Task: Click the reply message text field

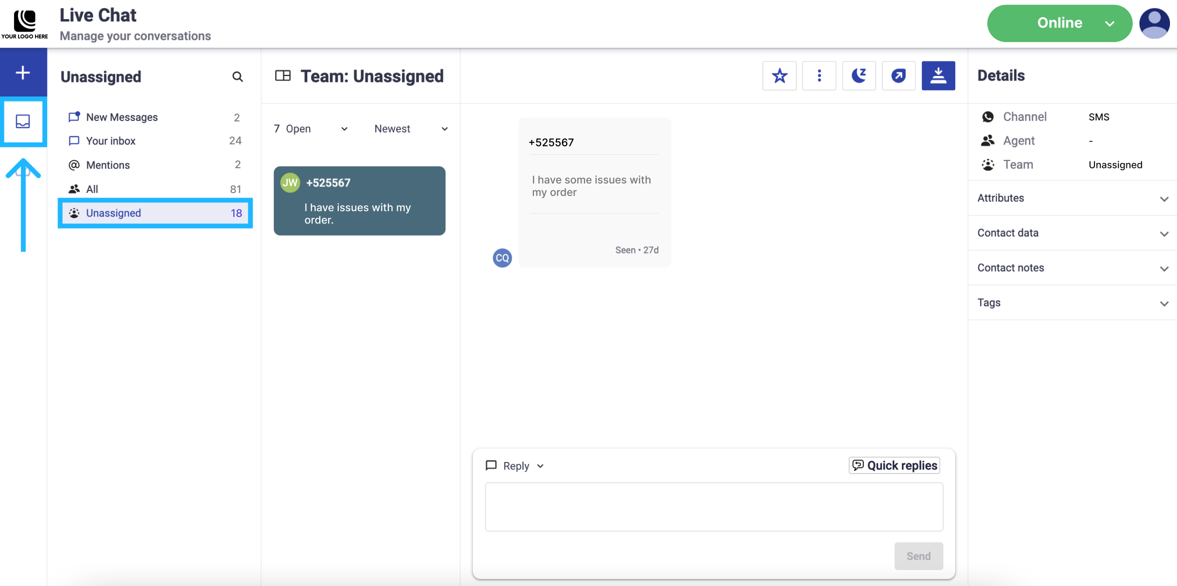Action: (714, 506)
